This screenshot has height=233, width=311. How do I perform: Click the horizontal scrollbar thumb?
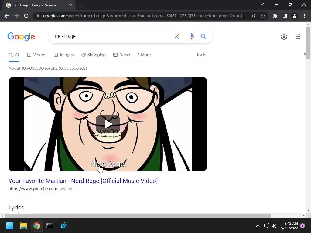pyautogui.click(x=138, y=216)
